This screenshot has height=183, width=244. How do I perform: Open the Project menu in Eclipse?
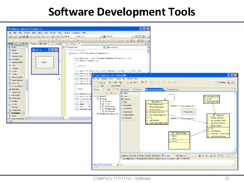pos(118,79)
